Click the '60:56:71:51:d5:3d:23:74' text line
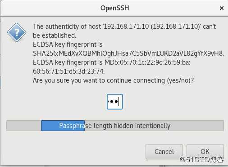 click(x=68, y=71)
